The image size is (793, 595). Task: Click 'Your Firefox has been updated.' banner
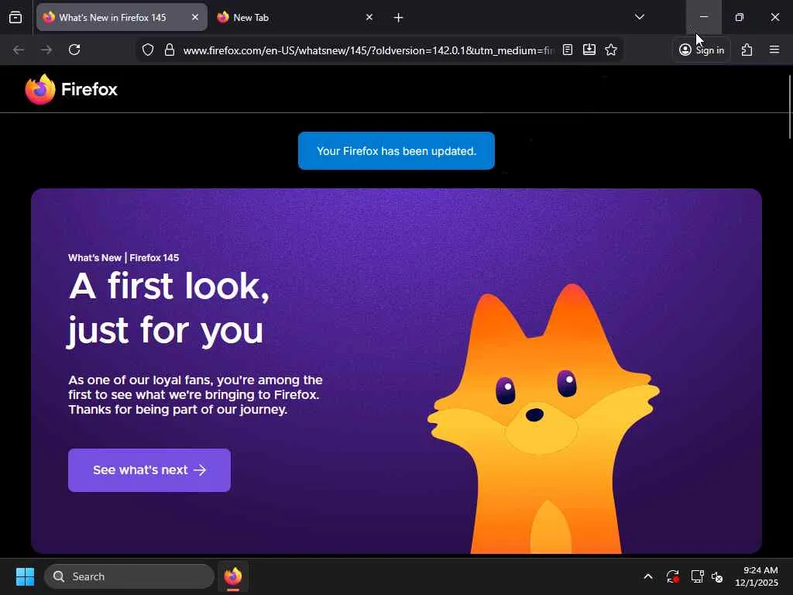point(396,151)
